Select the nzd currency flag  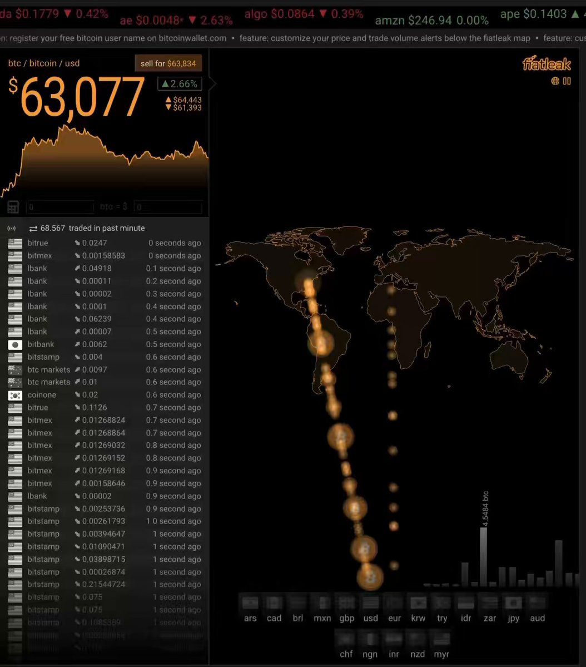[x=417, y=639]
